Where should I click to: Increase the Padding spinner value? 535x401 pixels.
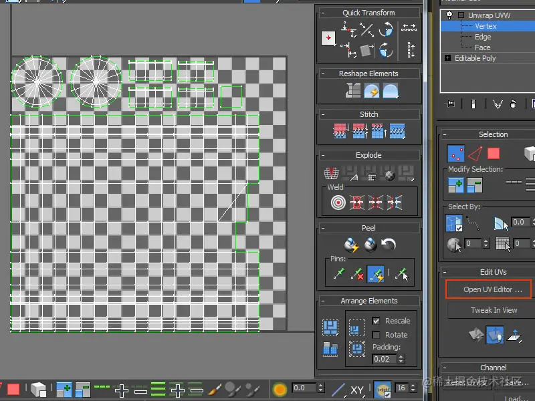click(401, 357)
